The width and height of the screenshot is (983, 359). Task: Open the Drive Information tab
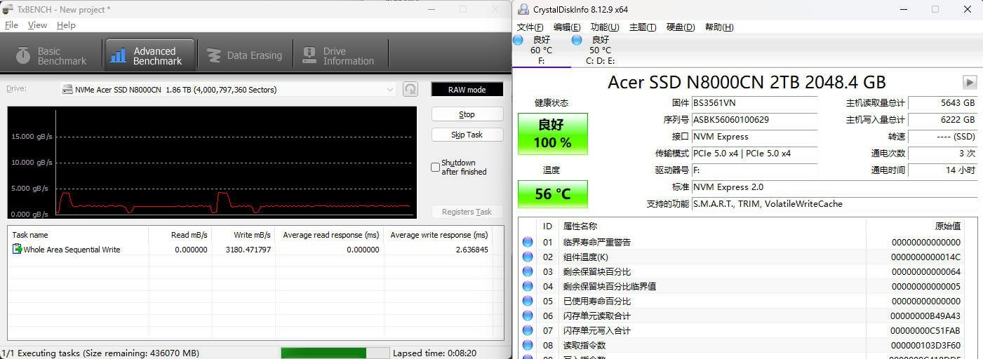tap(339, 55)
